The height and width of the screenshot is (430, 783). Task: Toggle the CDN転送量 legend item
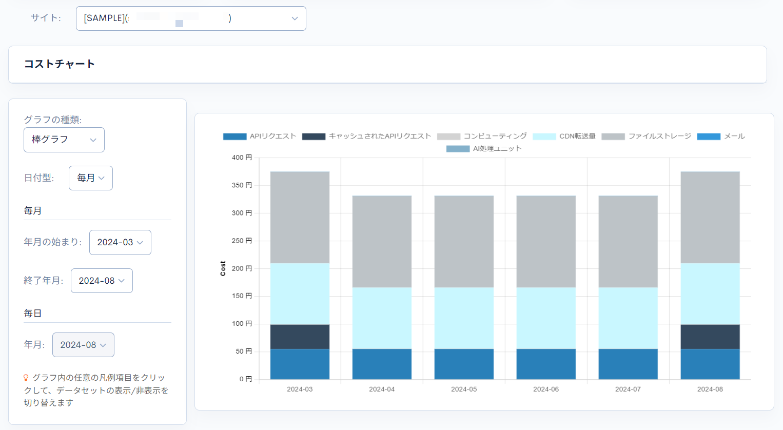coord(564,136)
